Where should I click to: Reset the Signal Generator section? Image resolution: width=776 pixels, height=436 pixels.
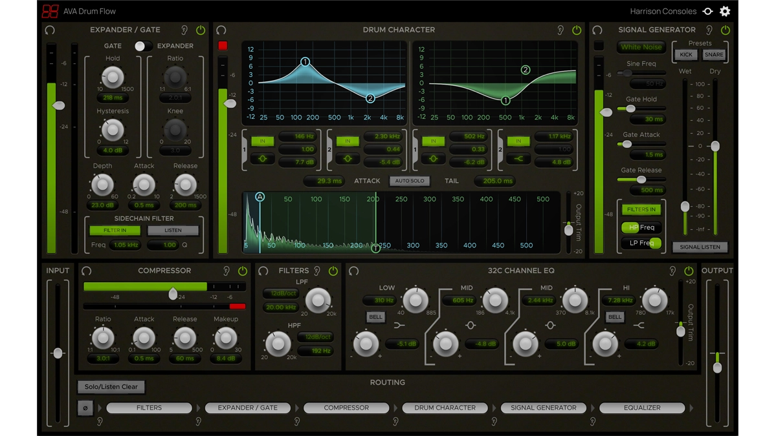point(597,30)
